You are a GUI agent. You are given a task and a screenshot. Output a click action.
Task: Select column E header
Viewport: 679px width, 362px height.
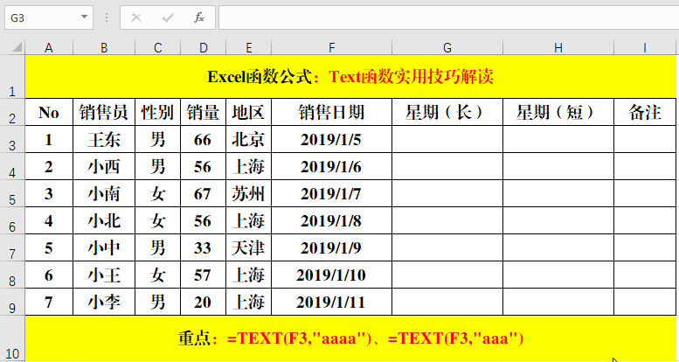[248, 47]
